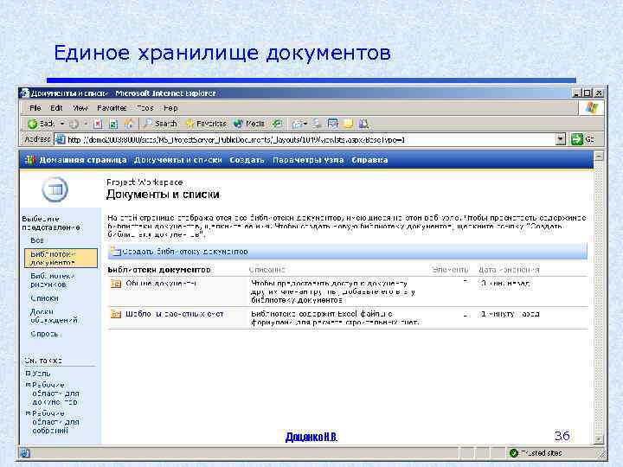Expand the address bar dropdown

560,140
